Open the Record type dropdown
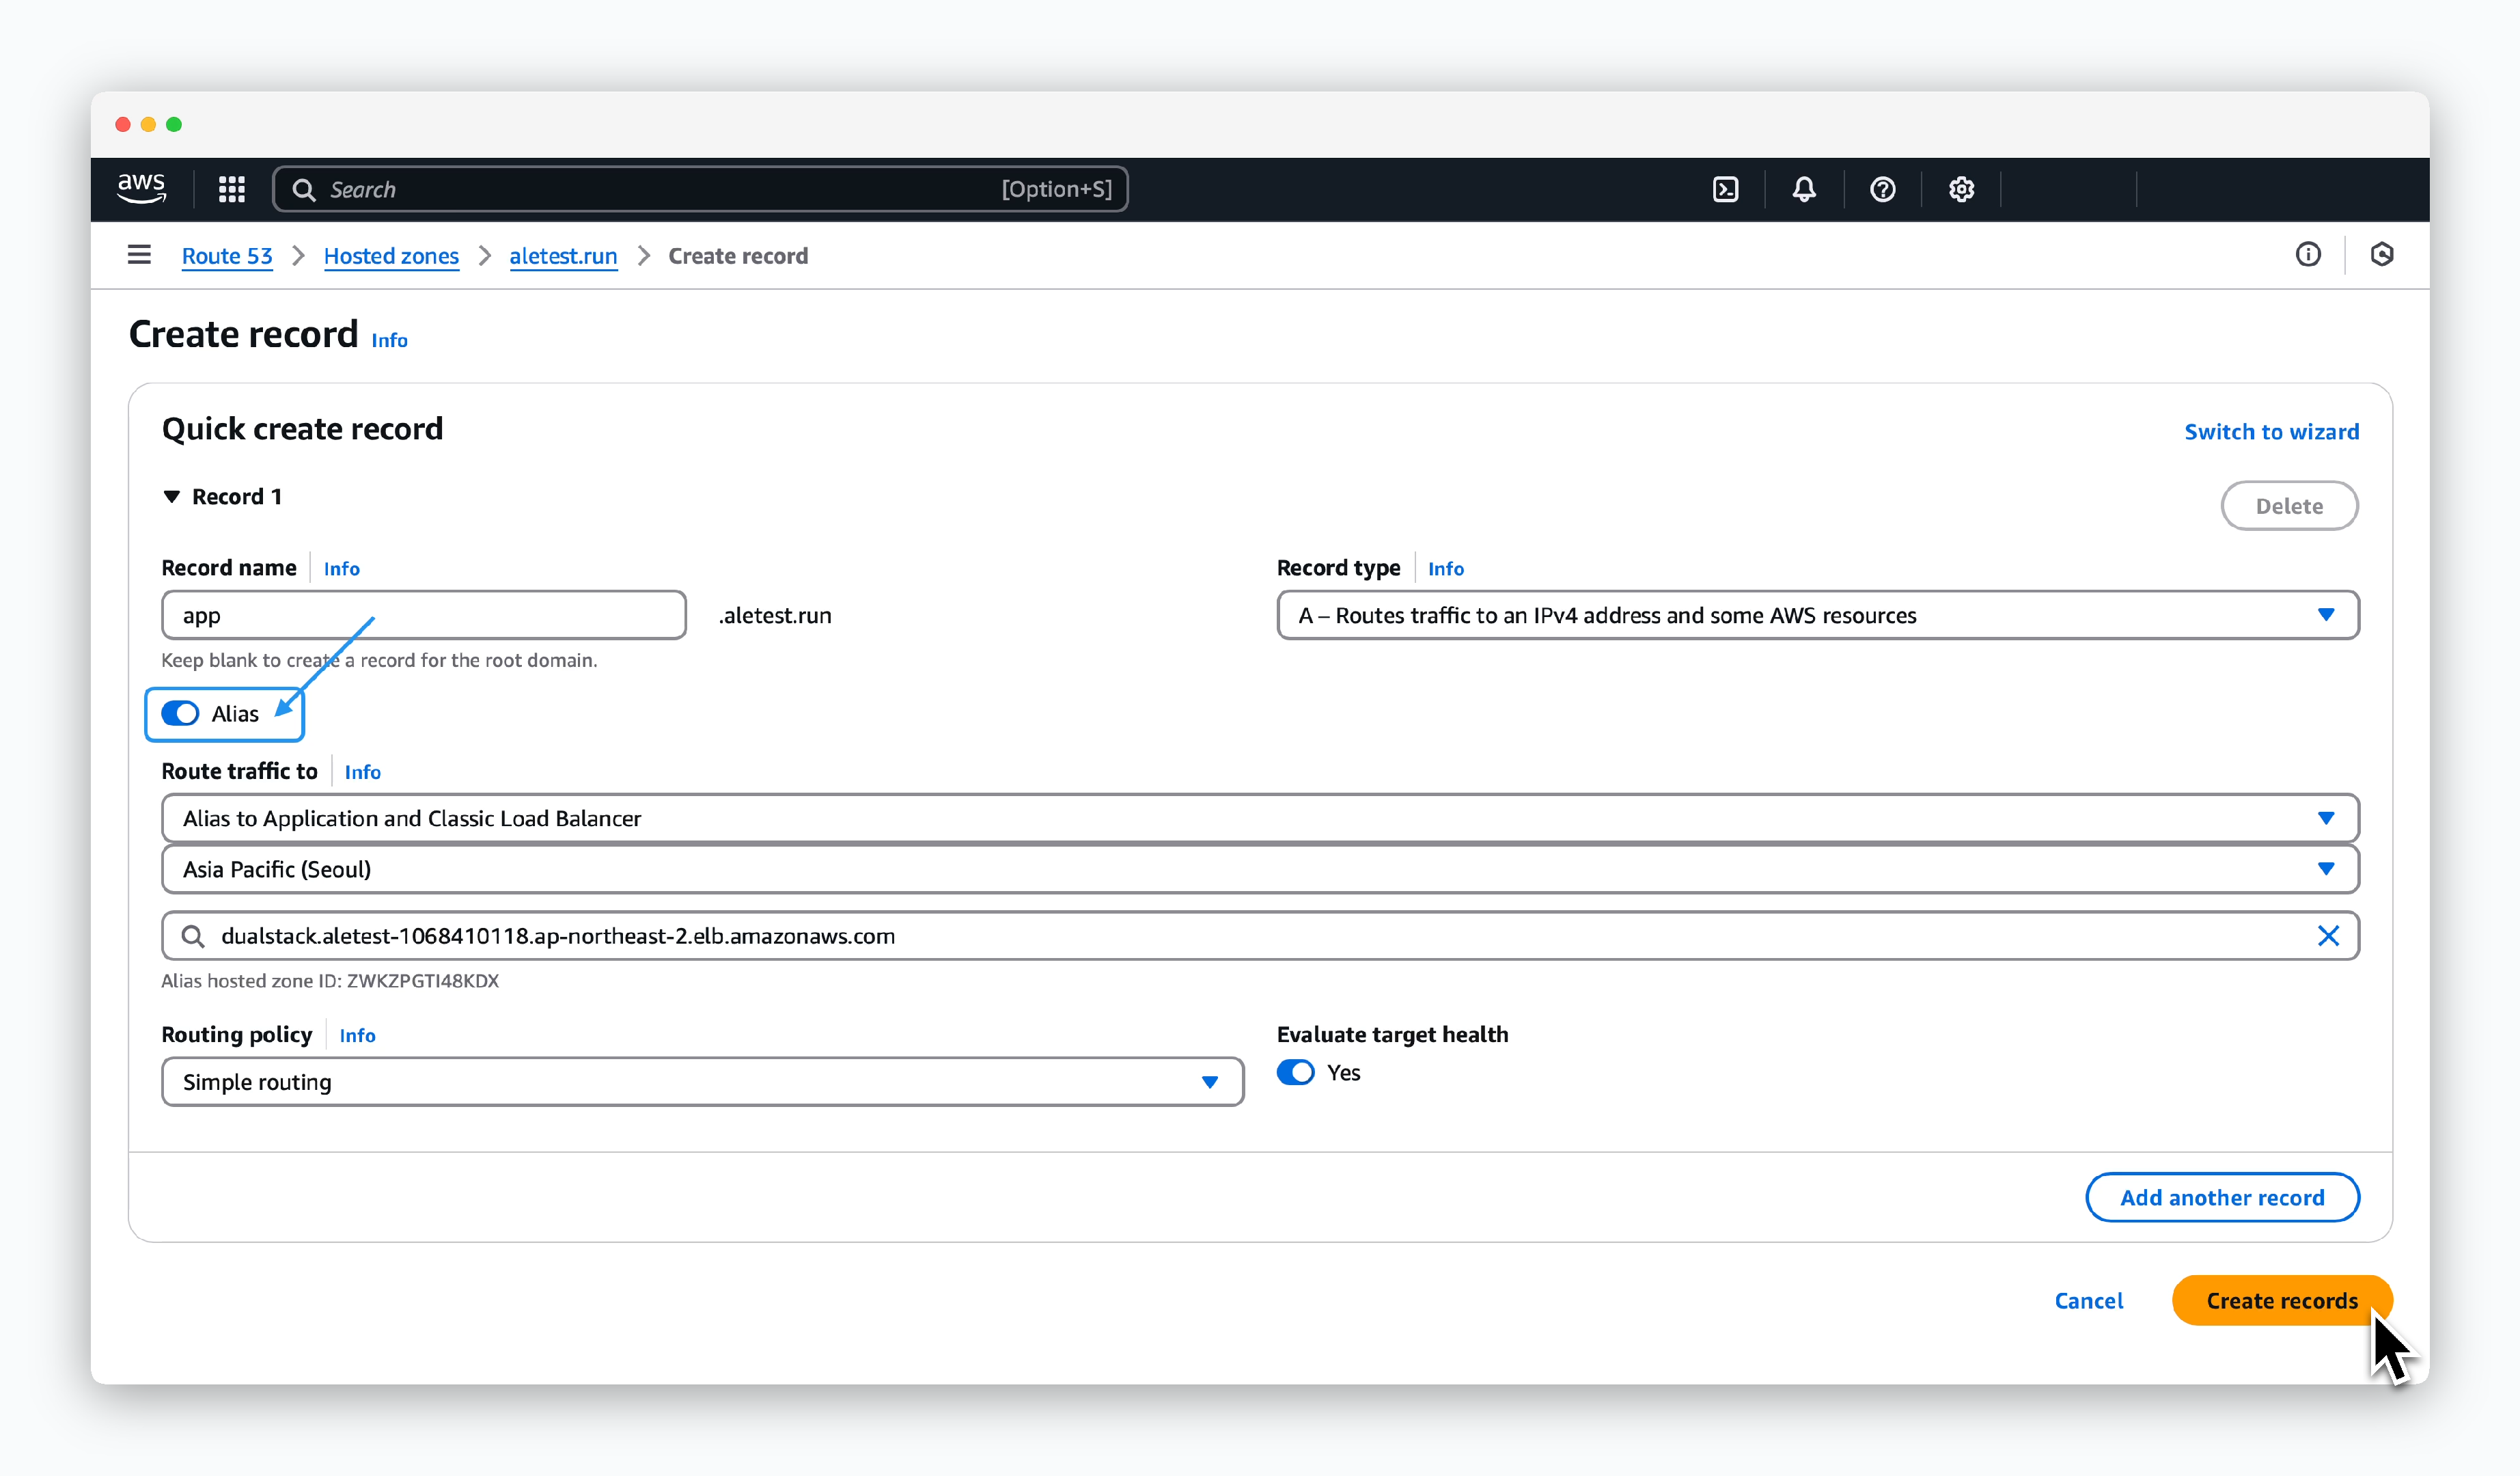This screenshot has height=1476, width=2520. 1817,615
